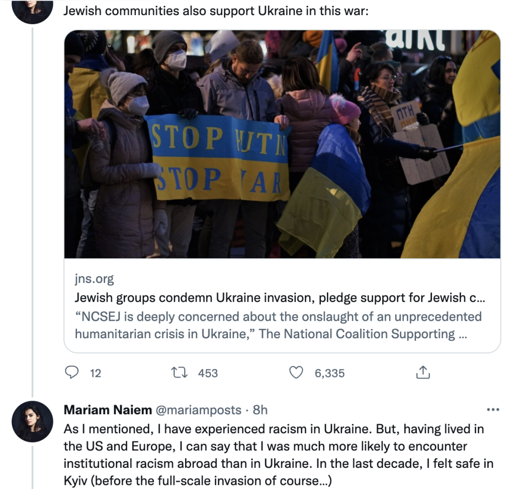Screen dimensions: 515x489
Task: Open the share upload icon
Action: 423,372
